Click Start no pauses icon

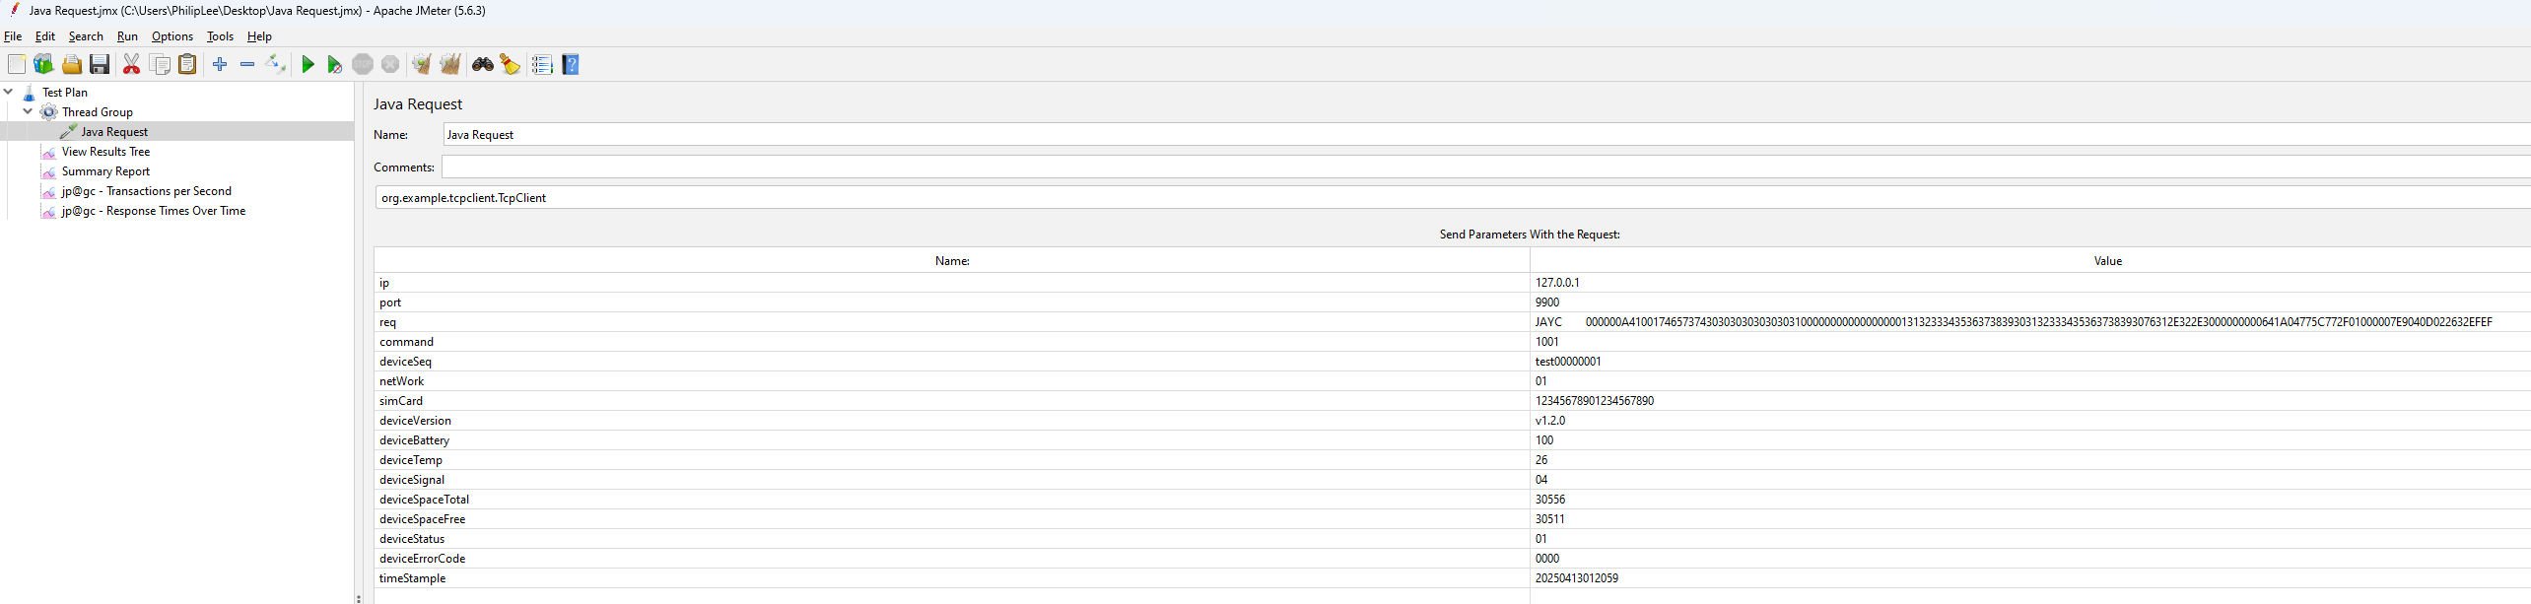334,65
